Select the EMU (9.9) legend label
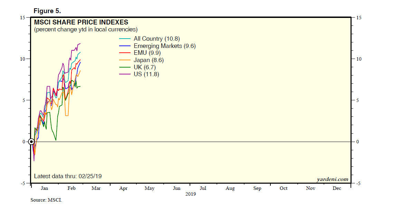Viewport: 393px width, 214px height. [147, 53]
